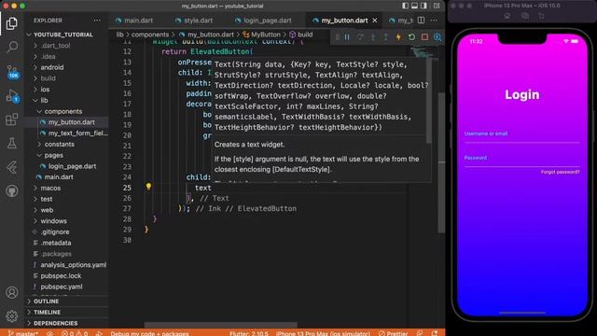
Task: Collapse the components folder
Action: [63, 111]
